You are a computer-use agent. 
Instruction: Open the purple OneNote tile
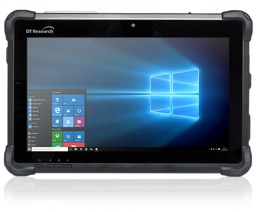pyautogui.click(x=79, y=122)
